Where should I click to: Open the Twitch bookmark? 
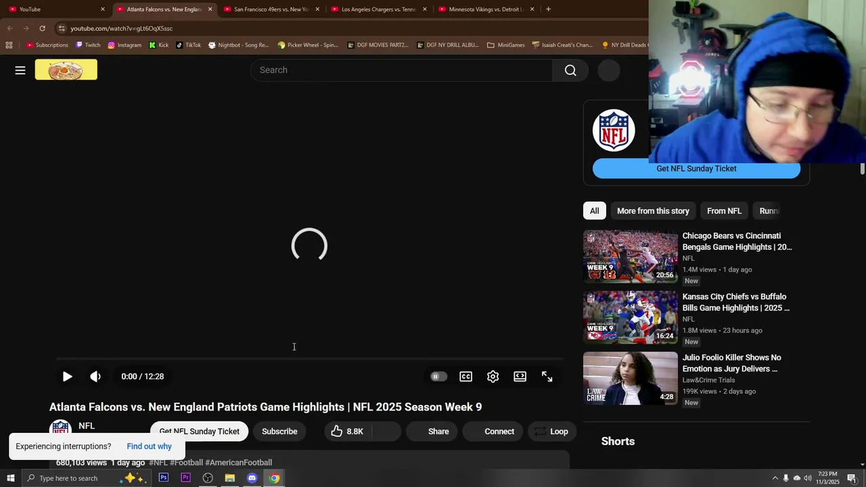88,45
